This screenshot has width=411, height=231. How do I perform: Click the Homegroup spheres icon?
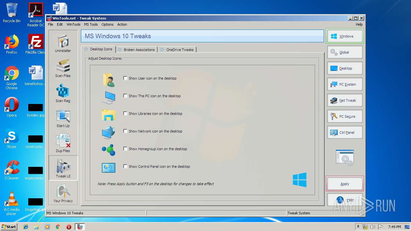(109, 150)
